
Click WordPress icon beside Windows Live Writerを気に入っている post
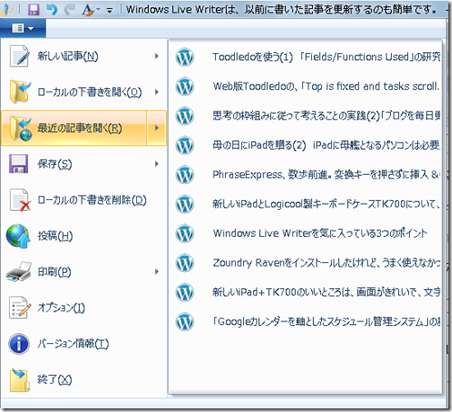click(x=185, y=233)
